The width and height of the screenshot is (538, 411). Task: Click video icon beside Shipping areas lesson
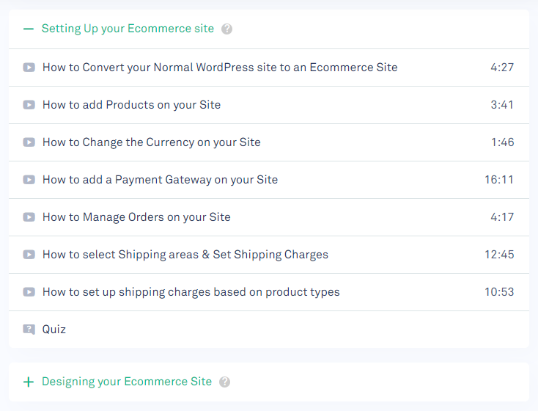[x=29, y=255]
